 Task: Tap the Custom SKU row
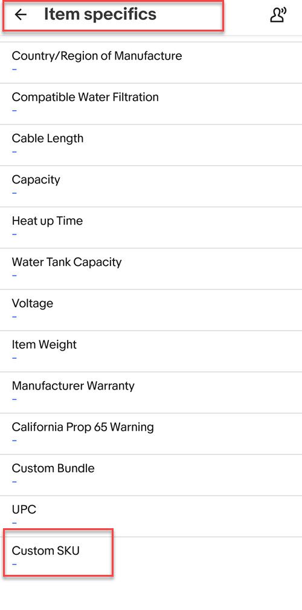[x=151, y=557]
